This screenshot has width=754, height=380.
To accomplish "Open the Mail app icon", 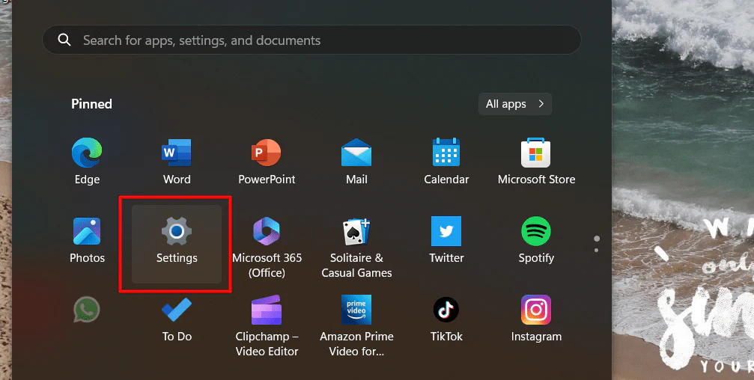I will coord(356,153).
